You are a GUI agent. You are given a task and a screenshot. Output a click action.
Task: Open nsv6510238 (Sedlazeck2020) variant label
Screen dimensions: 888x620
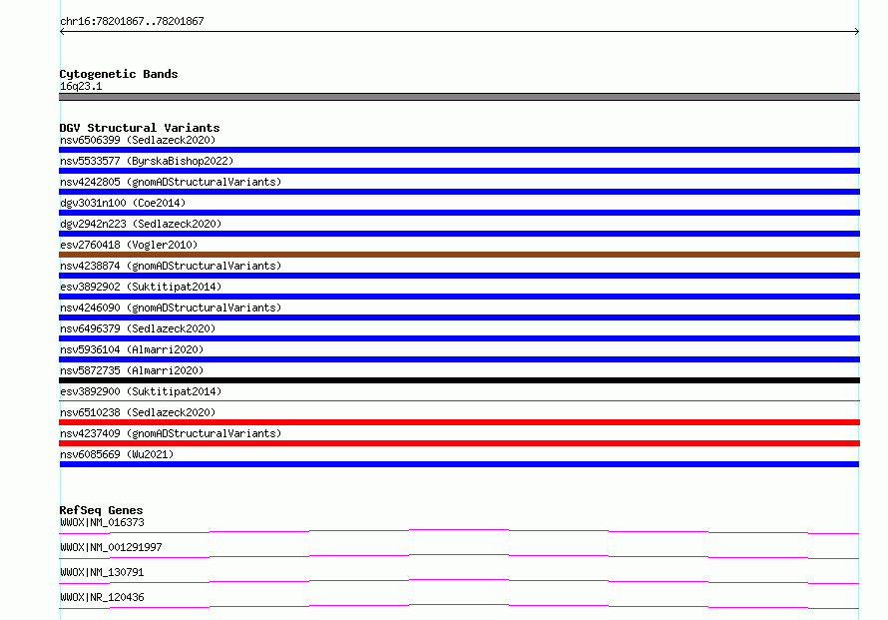[138, 412]
